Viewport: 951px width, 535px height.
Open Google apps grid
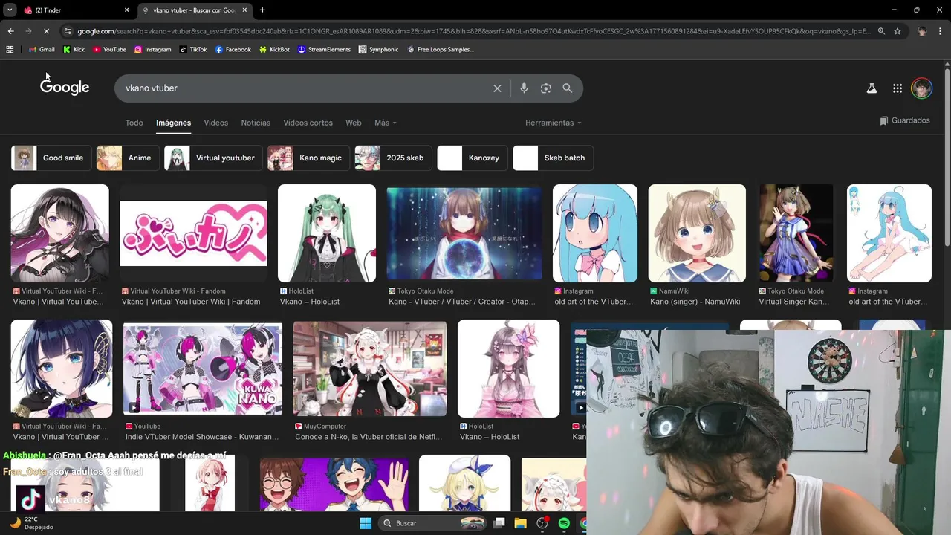(898, 88)
